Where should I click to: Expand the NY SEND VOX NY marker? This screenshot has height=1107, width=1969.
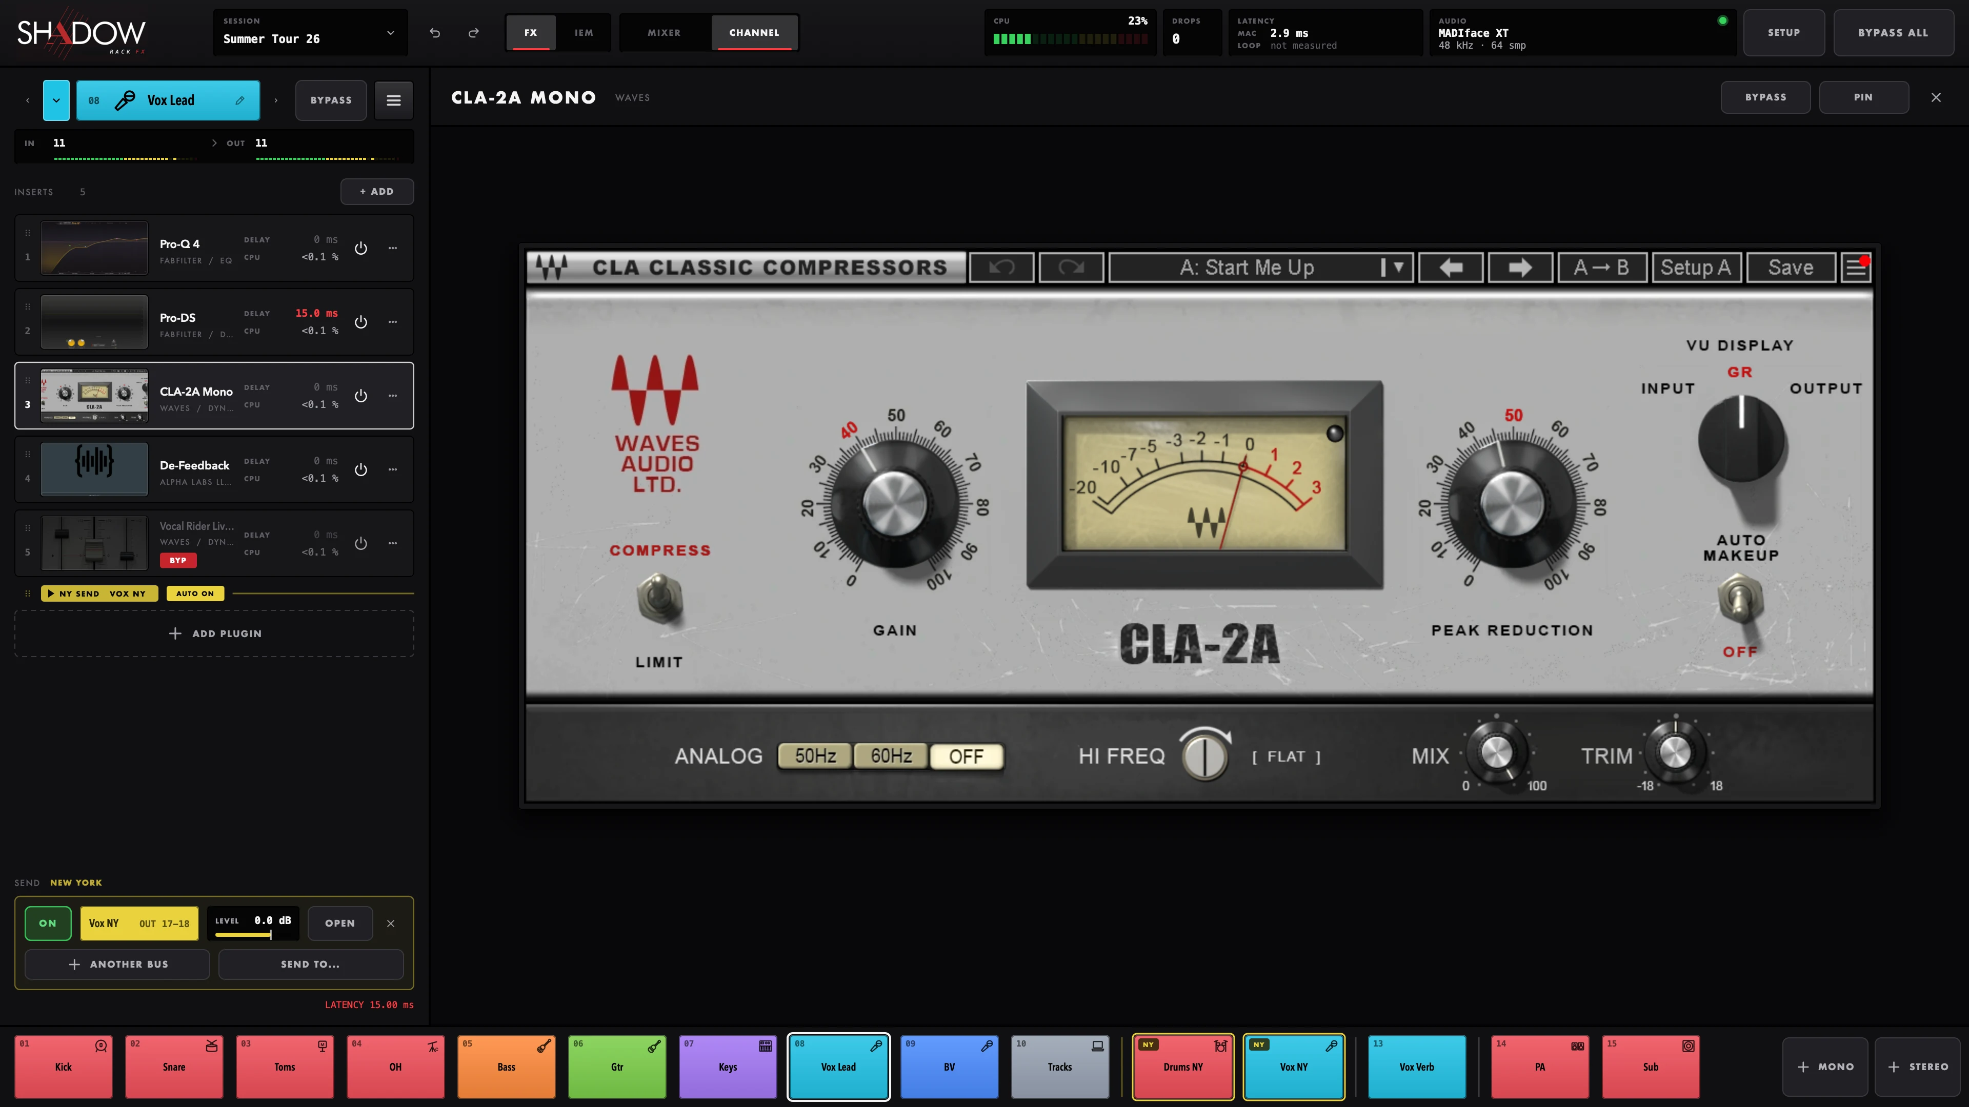[x=99, y=593]
